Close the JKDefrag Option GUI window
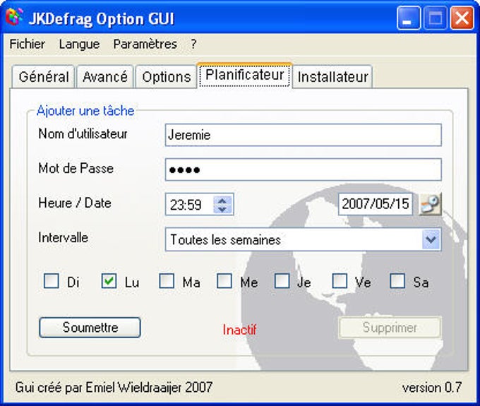This screenshot has width=480, height=406. pyautogui.click(x=462, y=18)
